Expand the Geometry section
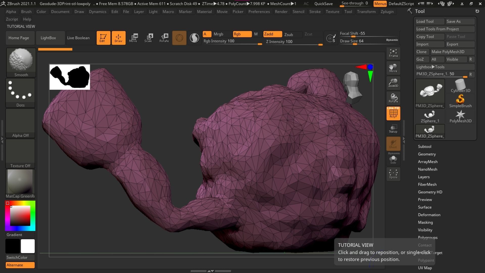Image resolution: width=485 pixels, height=273 pixels. tap(427, 154)
